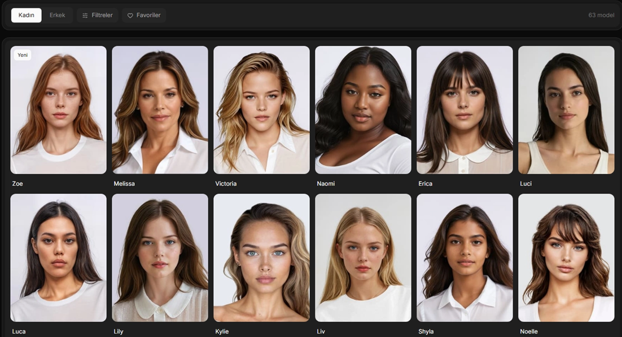Choose the Victoria model photo
The width and height of the screenshot is (622, 337).
coord(261,110)
